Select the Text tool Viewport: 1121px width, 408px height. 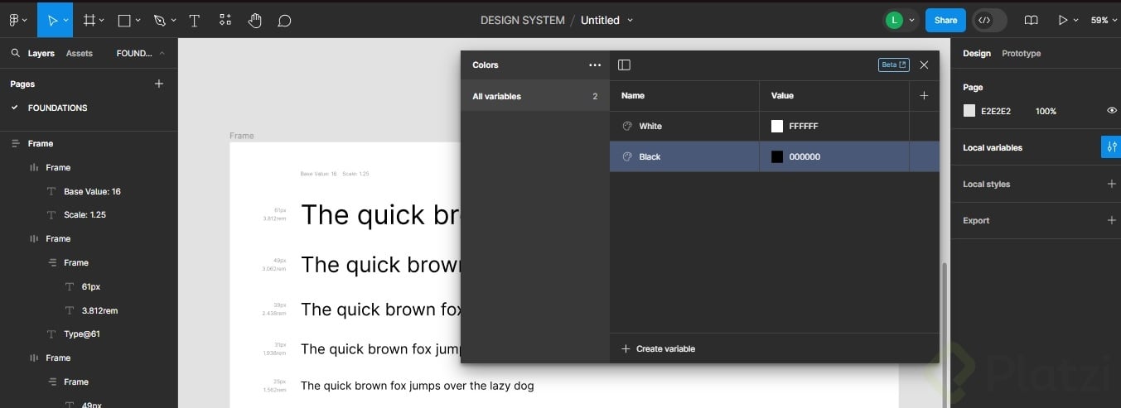[195, 20]
